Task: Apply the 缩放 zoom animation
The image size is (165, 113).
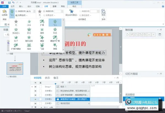Action: pyautogui.click(x=29, y=47)
